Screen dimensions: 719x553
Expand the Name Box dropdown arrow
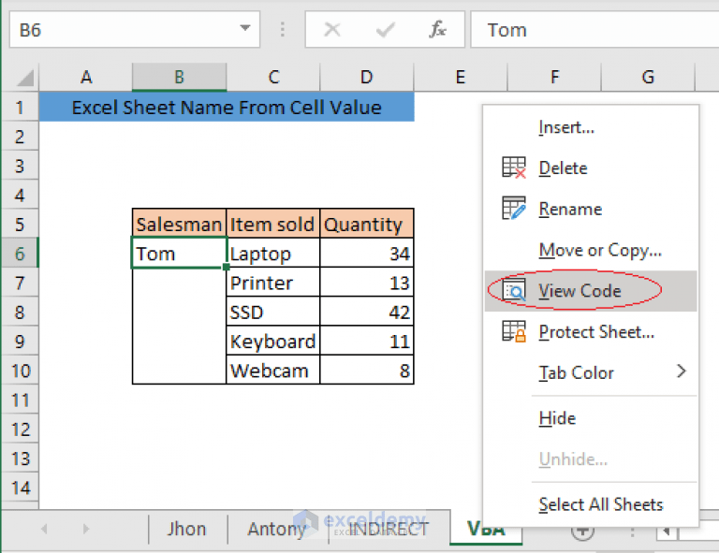(246, 30)
